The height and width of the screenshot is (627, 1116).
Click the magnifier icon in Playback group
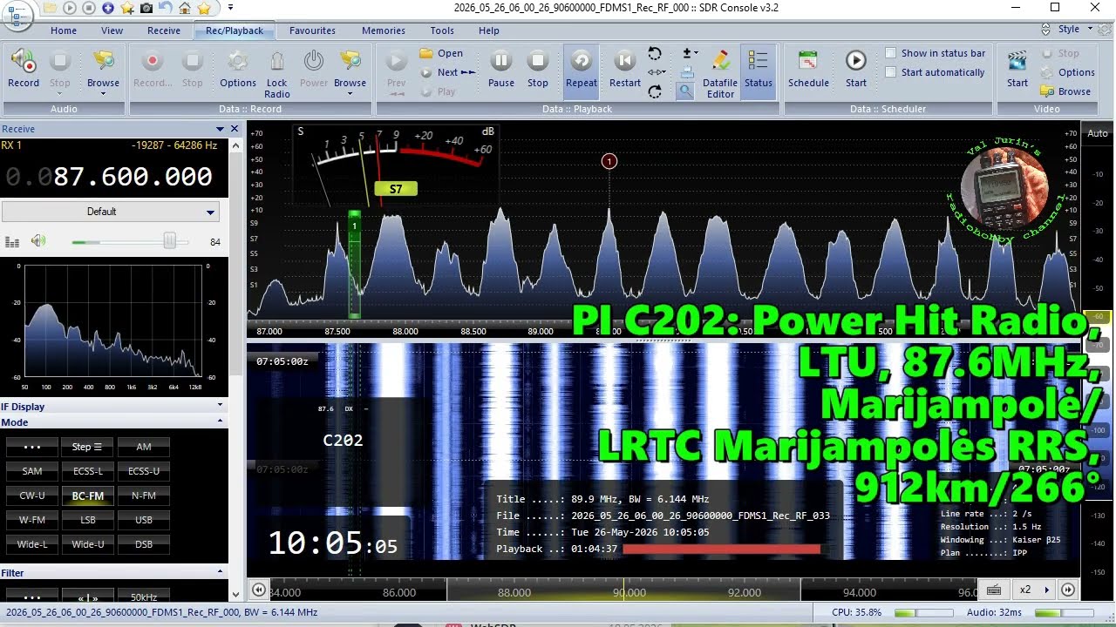coord(686,91)
